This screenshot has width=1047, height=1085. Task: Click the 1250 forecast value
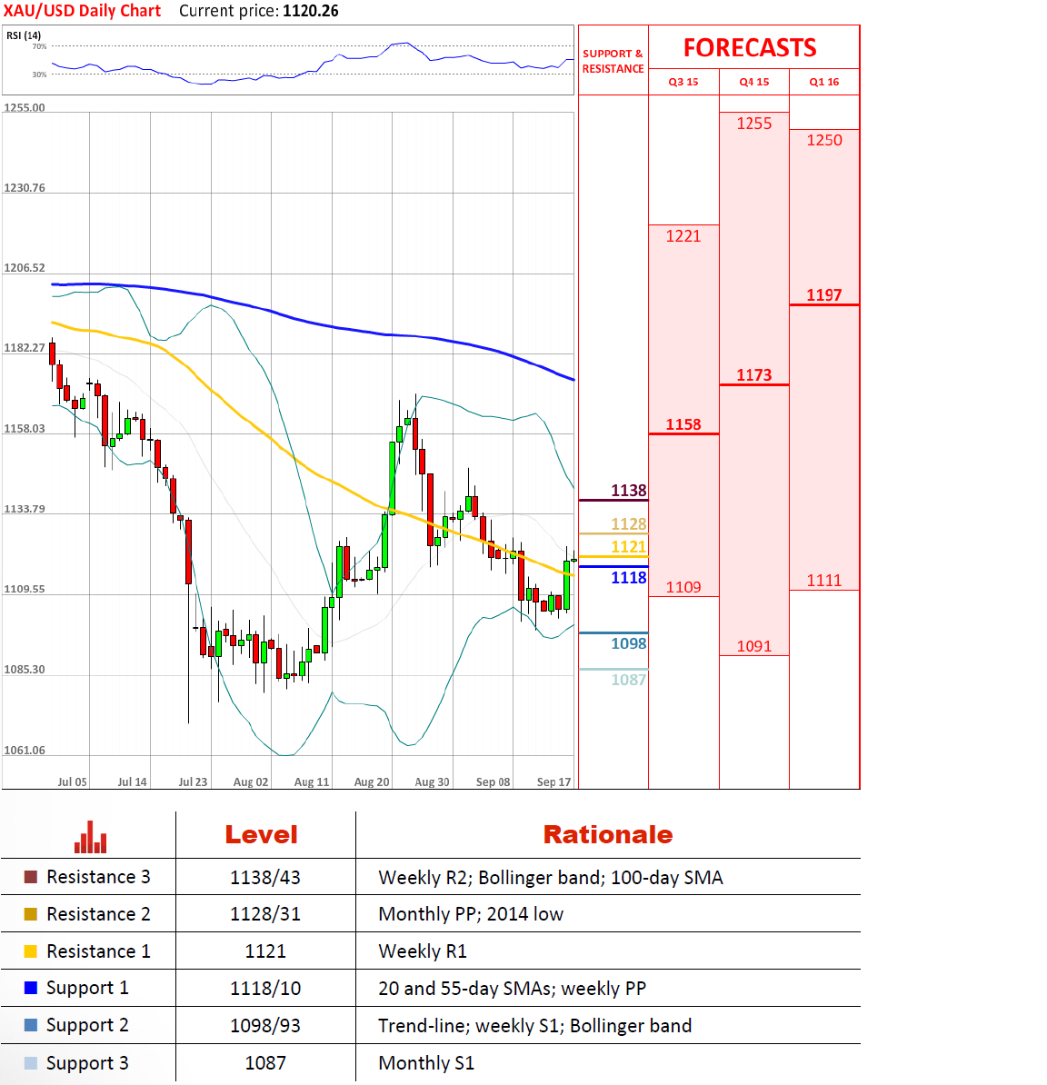point(824,140)
